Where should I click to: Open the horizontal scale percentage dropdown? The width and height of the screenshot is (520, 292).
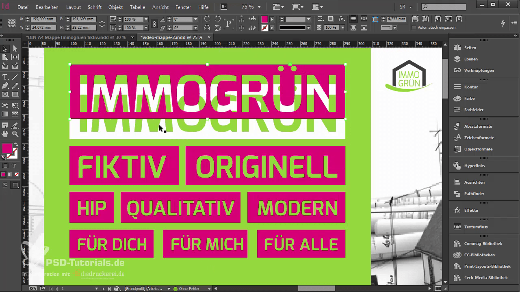tap(145, 19)
